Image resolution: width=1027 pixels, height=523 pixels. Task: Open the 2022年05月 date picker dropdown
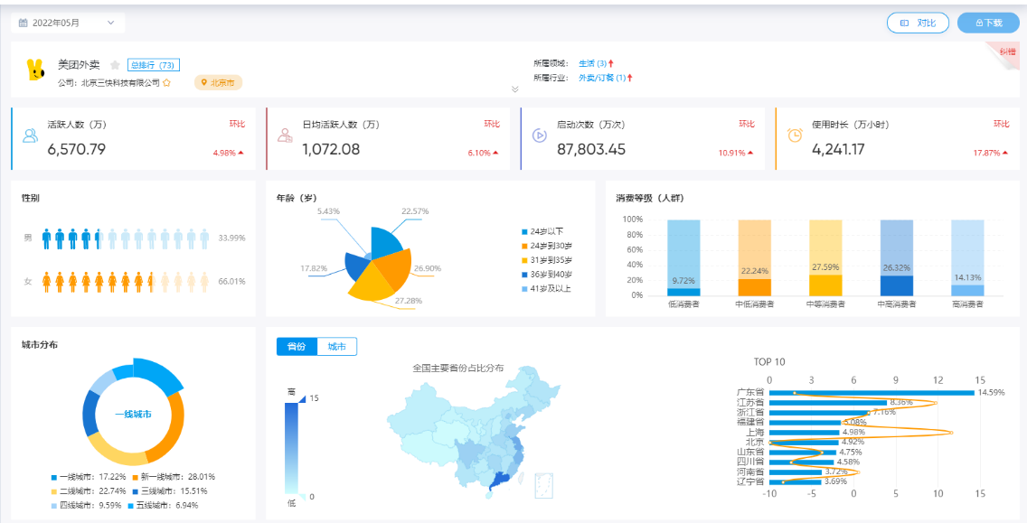tap(68, 23)
